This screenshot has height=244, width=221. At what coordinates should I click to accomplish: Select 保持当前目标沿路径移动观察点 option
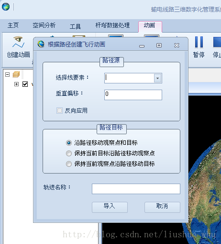point(69,153)
